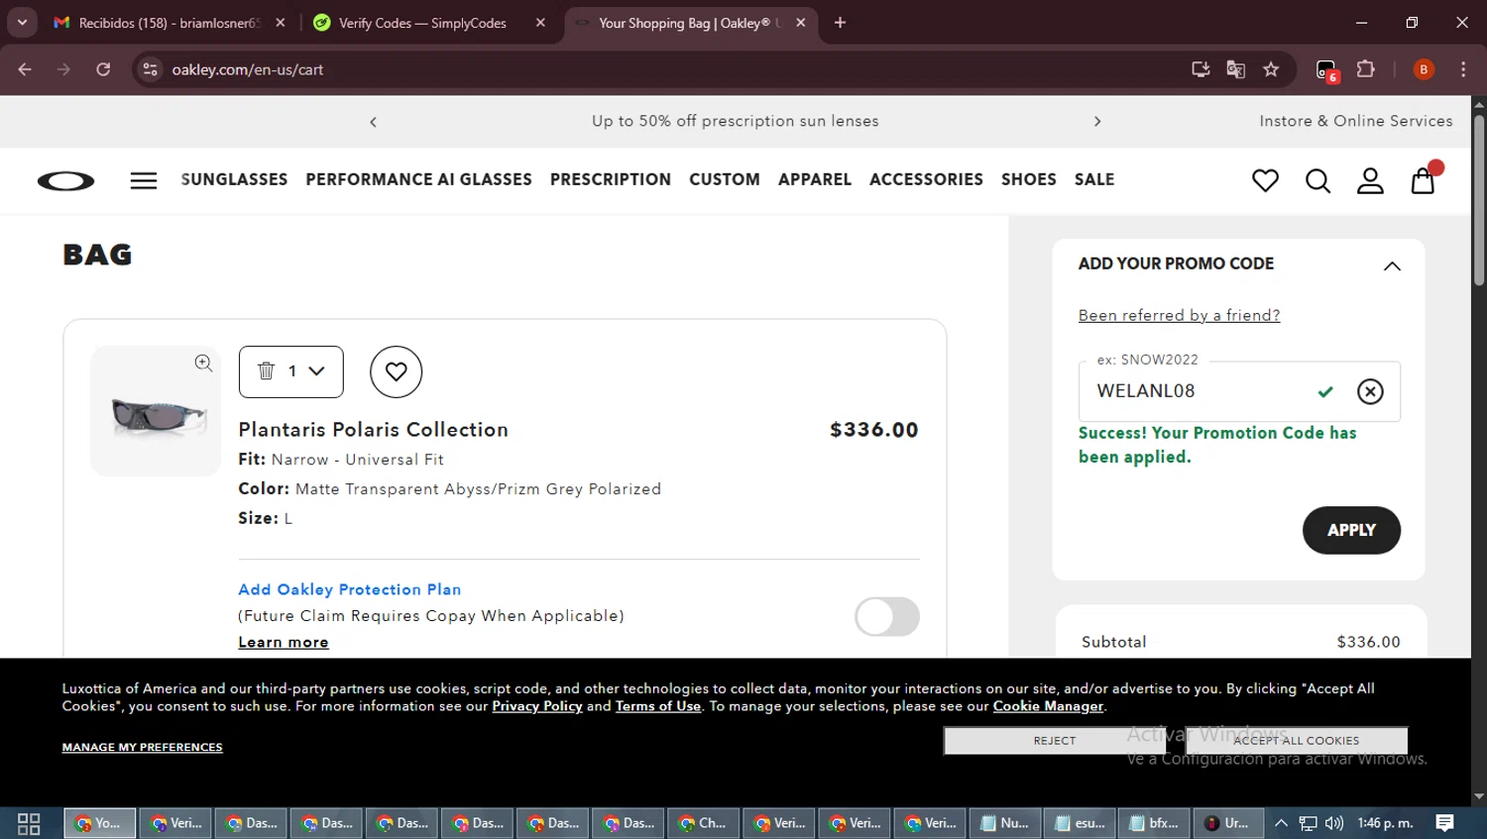Open the SUNGLASSES menu
The height and width of the screenshot is (839, 1487).
(x=234, y=179)
